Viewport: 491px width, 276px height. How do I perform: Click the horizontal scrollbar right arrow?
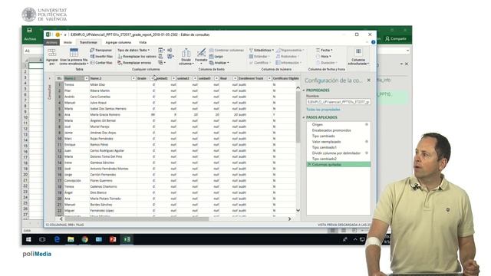(289, 219)
